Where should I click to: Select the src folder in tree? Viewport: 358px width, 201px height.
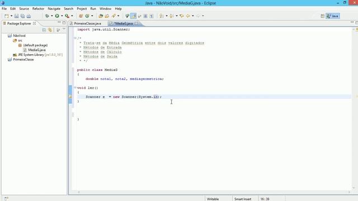click(x=20, y=40)
